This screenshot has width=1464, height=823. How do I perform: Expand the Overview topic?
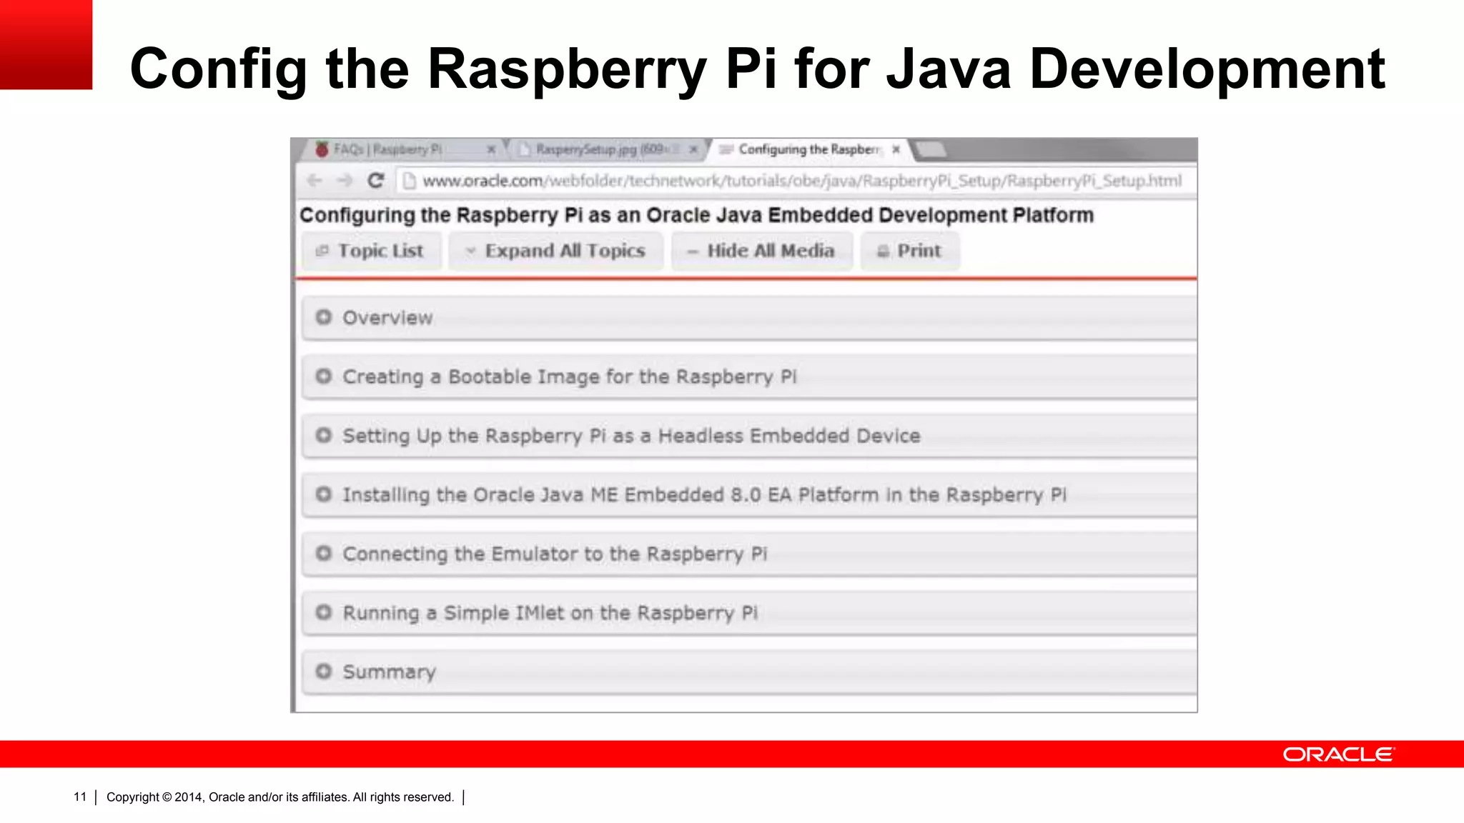(x=749, y=318)
